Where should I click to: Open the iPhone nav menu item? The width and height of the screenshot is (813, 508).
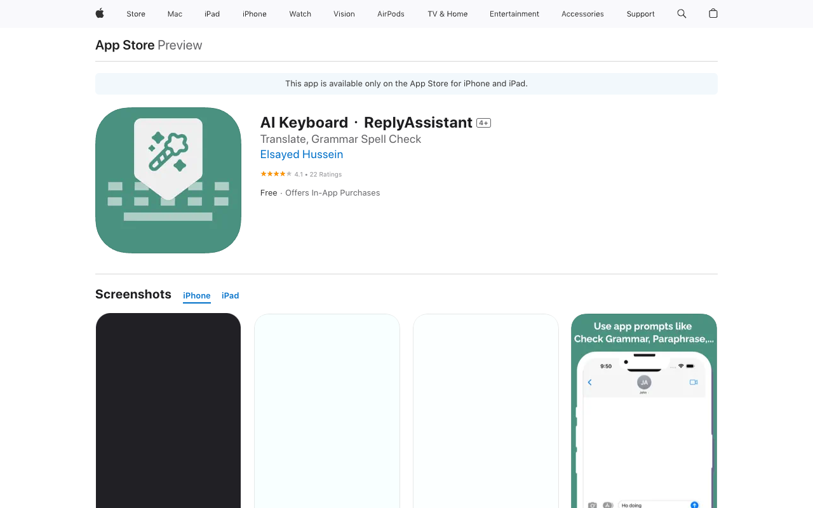tap(255, 14)
